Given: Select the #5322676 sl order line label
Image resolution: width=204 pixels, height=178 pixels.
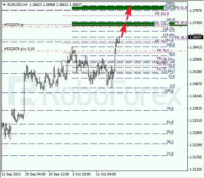Looking at the screenshot, I should 19,49.
